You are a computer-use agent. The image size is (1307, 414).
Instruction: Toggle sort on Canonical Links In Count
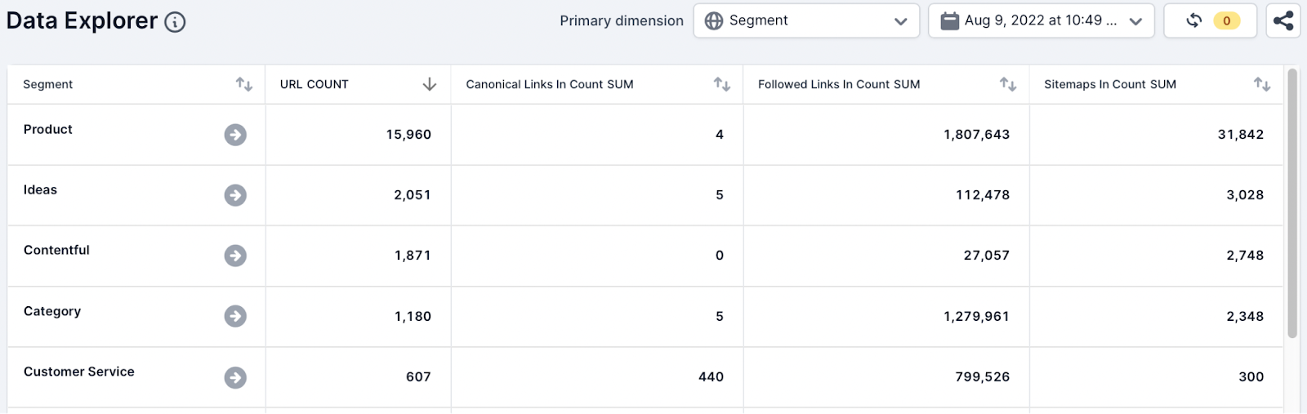click(721, 84)
